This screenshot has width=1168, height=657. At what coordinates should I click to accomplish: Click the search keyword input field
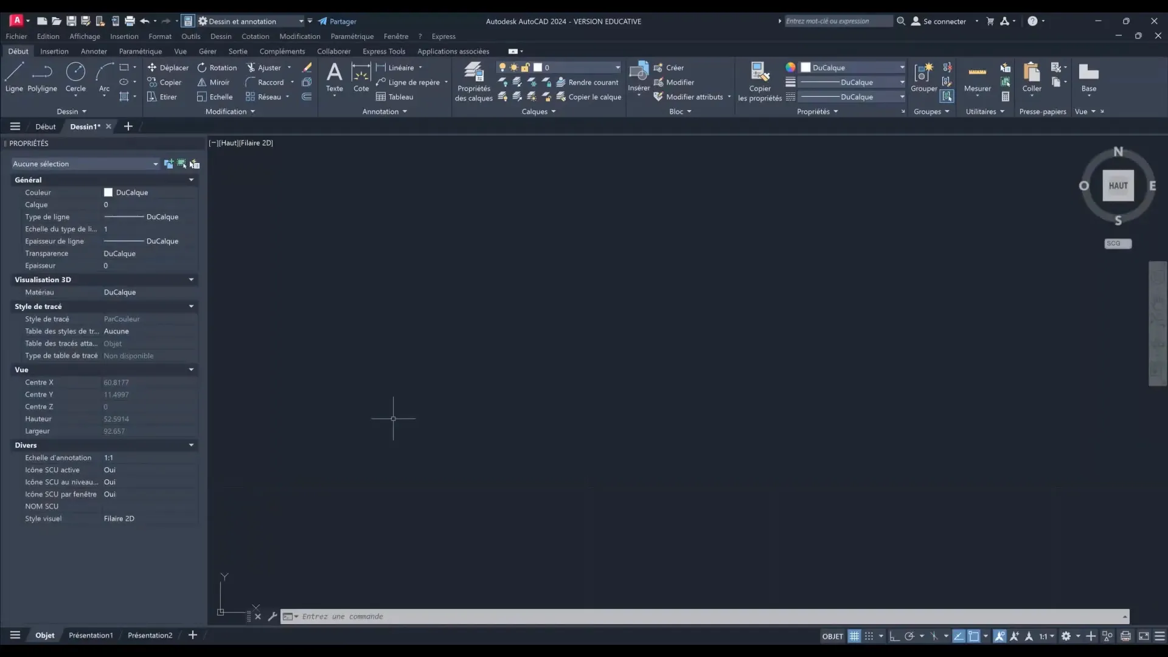point(838,21)
